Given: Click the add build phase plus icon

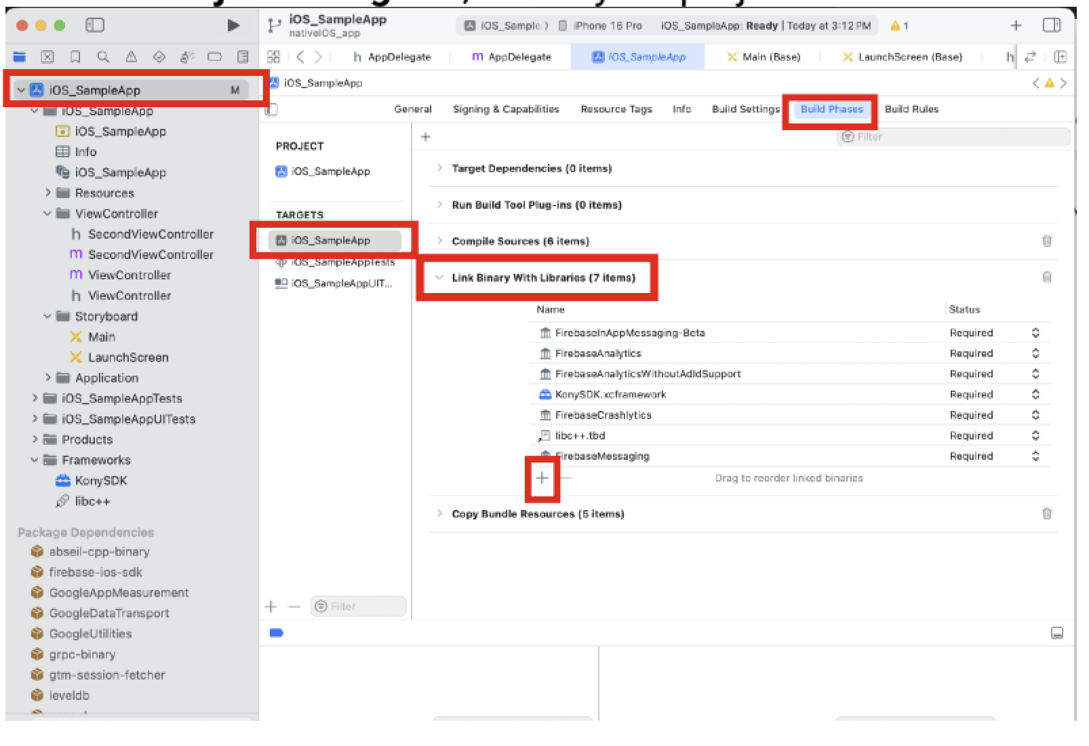Looking at the screenshot, I should 425,137.
